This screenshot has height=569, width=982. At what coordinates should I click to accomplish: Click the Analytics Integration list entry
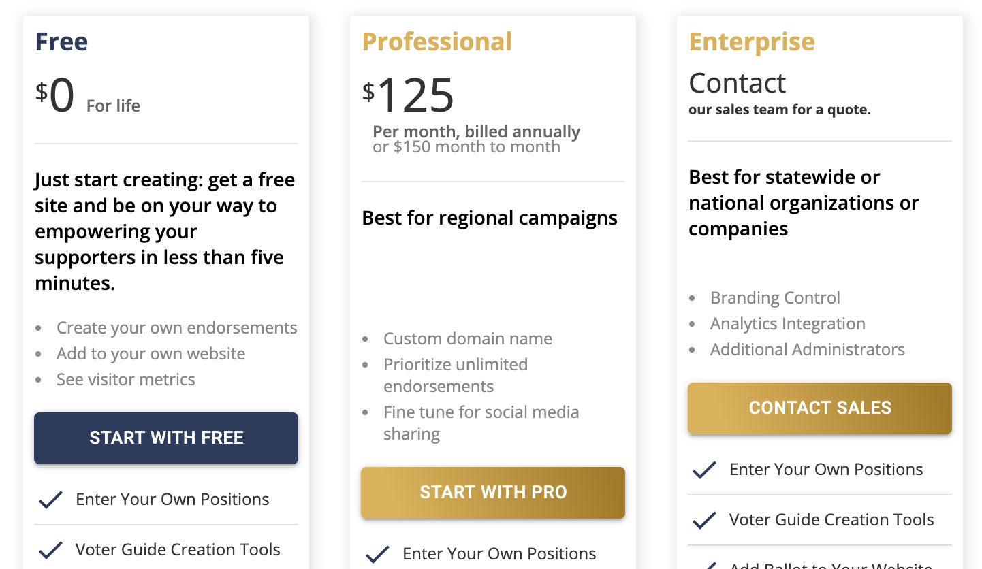(x=788, y=323)
